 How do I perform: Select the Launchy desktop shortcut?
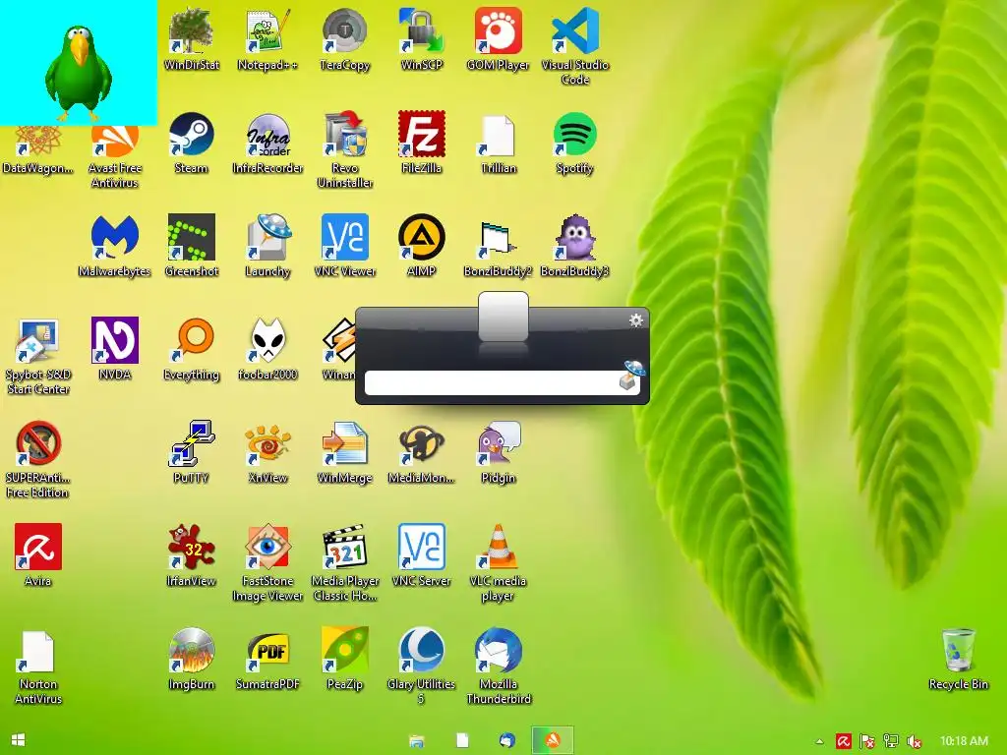point(267,245)
